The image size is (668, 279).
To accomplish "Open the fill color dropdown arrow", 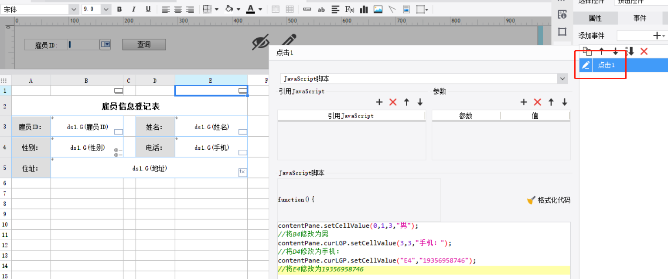I will pos(239,9).
